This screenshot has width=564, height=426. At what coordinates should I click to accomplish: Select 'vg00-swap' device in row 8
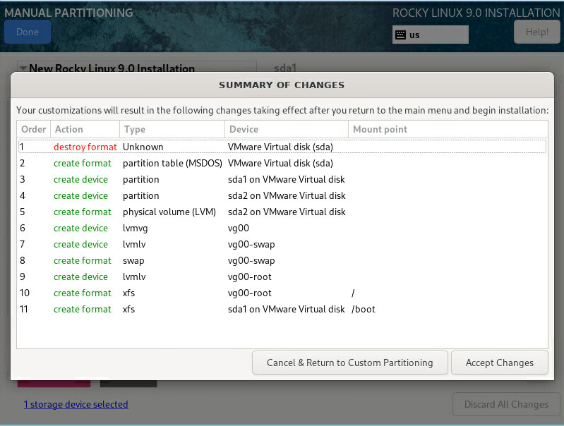pos(251,261)
